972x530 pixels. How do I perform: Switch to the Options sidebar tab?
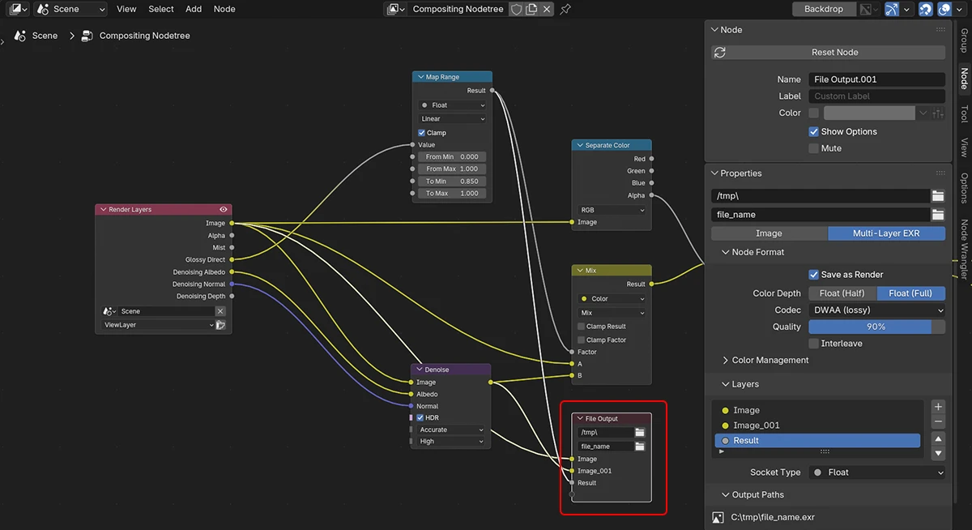(x=963, y=186)
